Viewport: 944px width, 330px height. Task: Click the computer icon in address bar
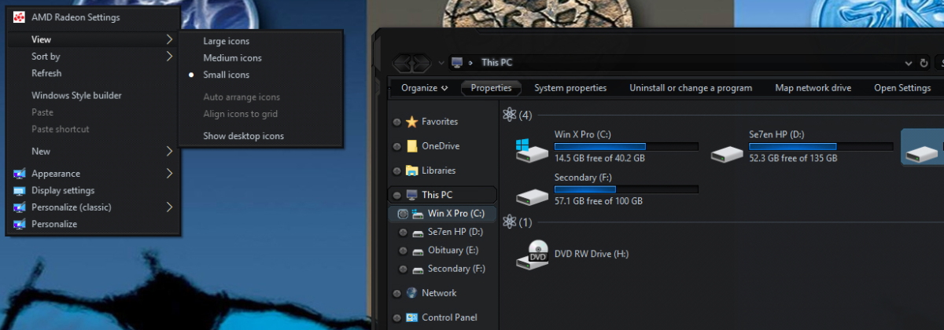pos(457,63)
